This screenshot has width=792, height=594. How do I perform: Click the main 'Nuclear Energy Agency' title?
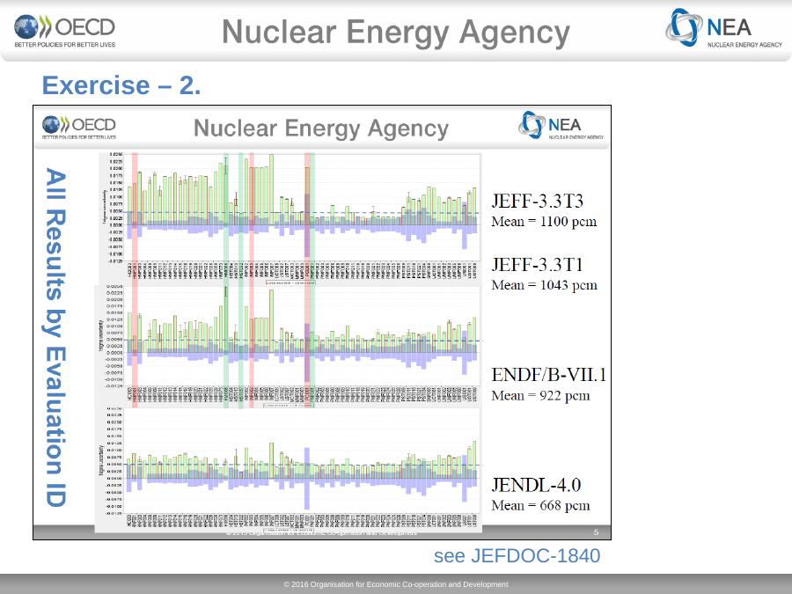[x=395, y=33]
